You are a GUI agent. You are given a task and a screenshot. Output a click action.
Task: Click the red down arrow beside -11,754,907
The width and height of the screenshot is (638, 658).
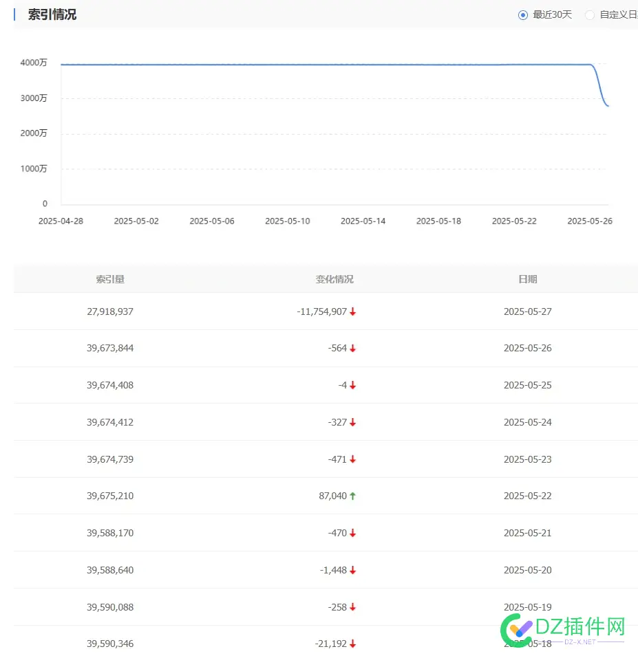pos(352,311)
